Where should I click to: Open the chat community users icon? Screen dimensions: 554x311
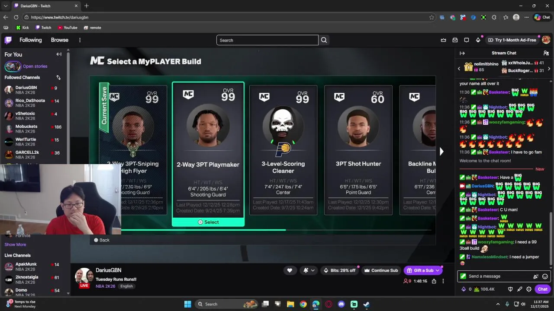click(546, 53)
